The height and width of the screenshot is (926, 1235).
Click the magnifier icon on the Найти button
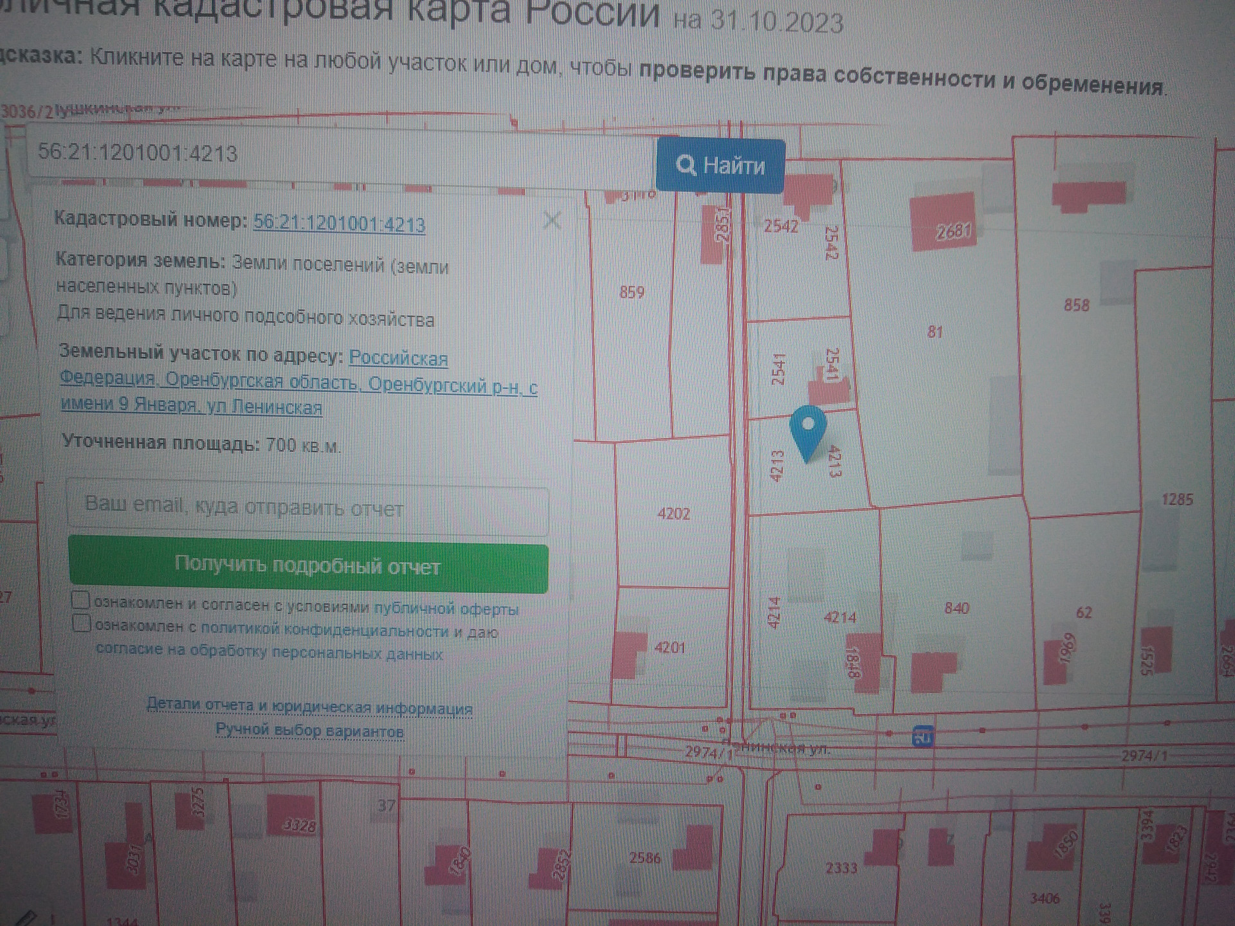(x=686, y=165)
